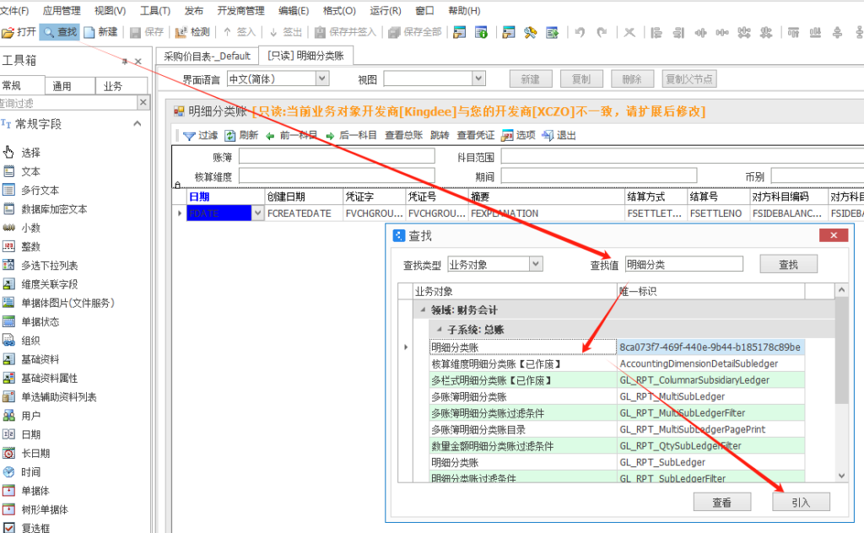Click the 过滤 (Filter) funnel icon

click(189, 135)
